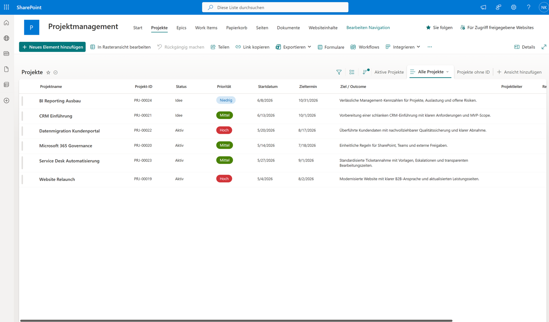Click Bearbeiten Navigation link
This screenshot has width=549, height=322.
[368, 28]
